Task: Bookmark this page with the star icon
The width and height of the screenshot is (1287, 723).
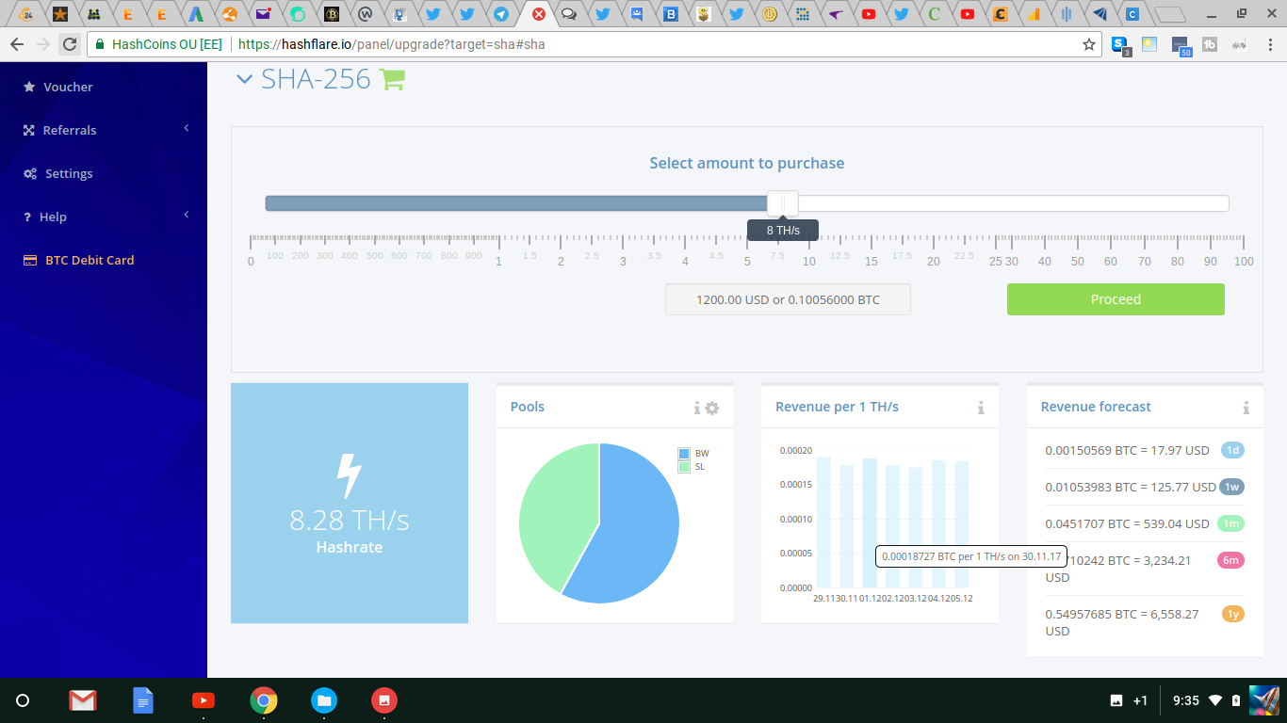Action: [x=1089, y=44]
